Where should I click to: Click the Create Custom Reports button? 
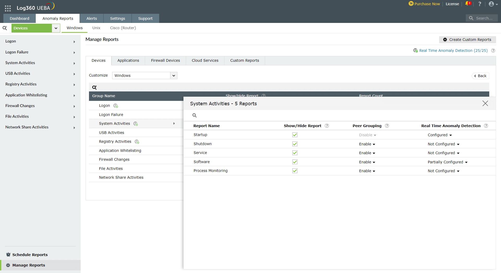[467, 40]
